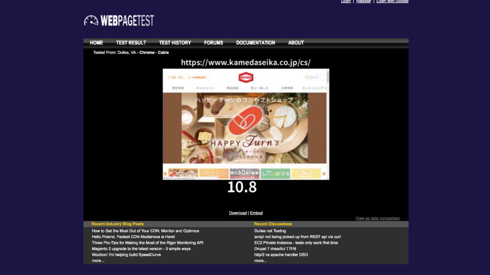This screenshot has width=490, height=275.
Task: Click the 10.8 time counter text
Action: [x=242, y=187]
